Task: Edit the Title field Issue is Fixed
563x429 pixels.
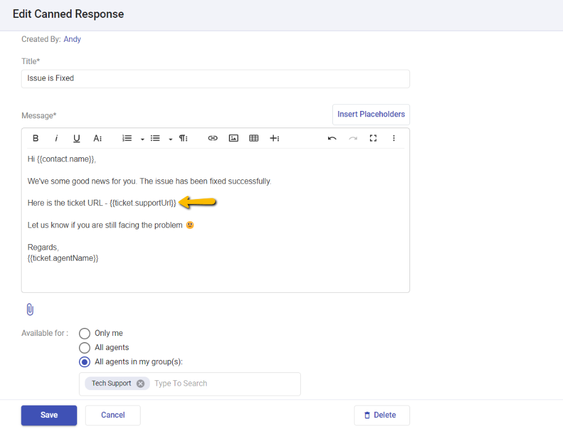Action: click(215, 79)
